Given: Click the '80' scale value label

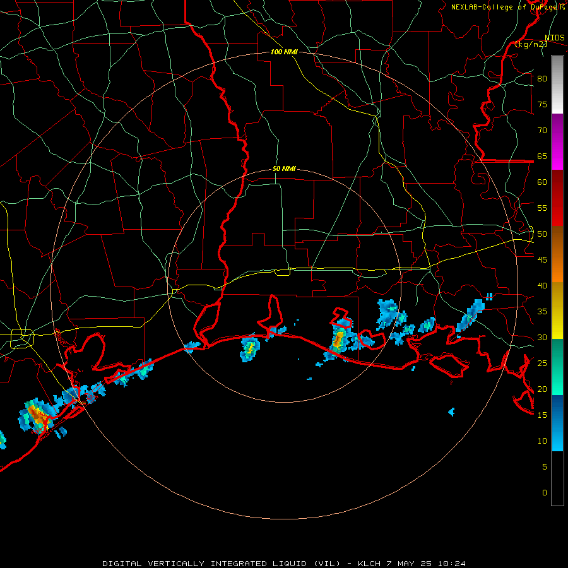Looking at the screenshot, I should tap(542, 79).
